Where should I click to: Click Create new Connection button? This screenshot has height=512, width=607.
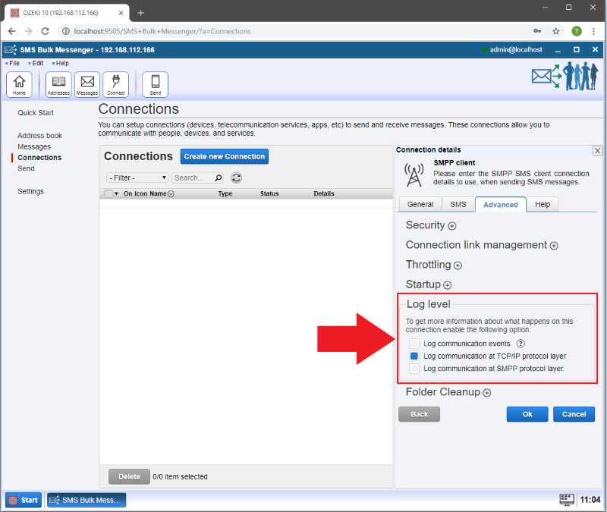(x=225, y=156)
